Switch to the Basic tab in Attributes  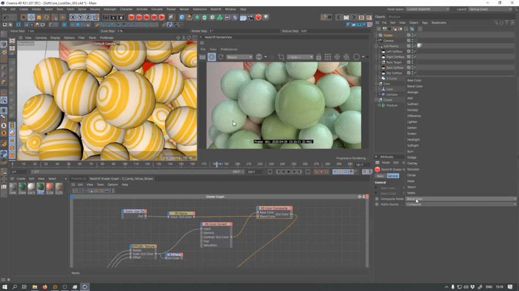380,176
